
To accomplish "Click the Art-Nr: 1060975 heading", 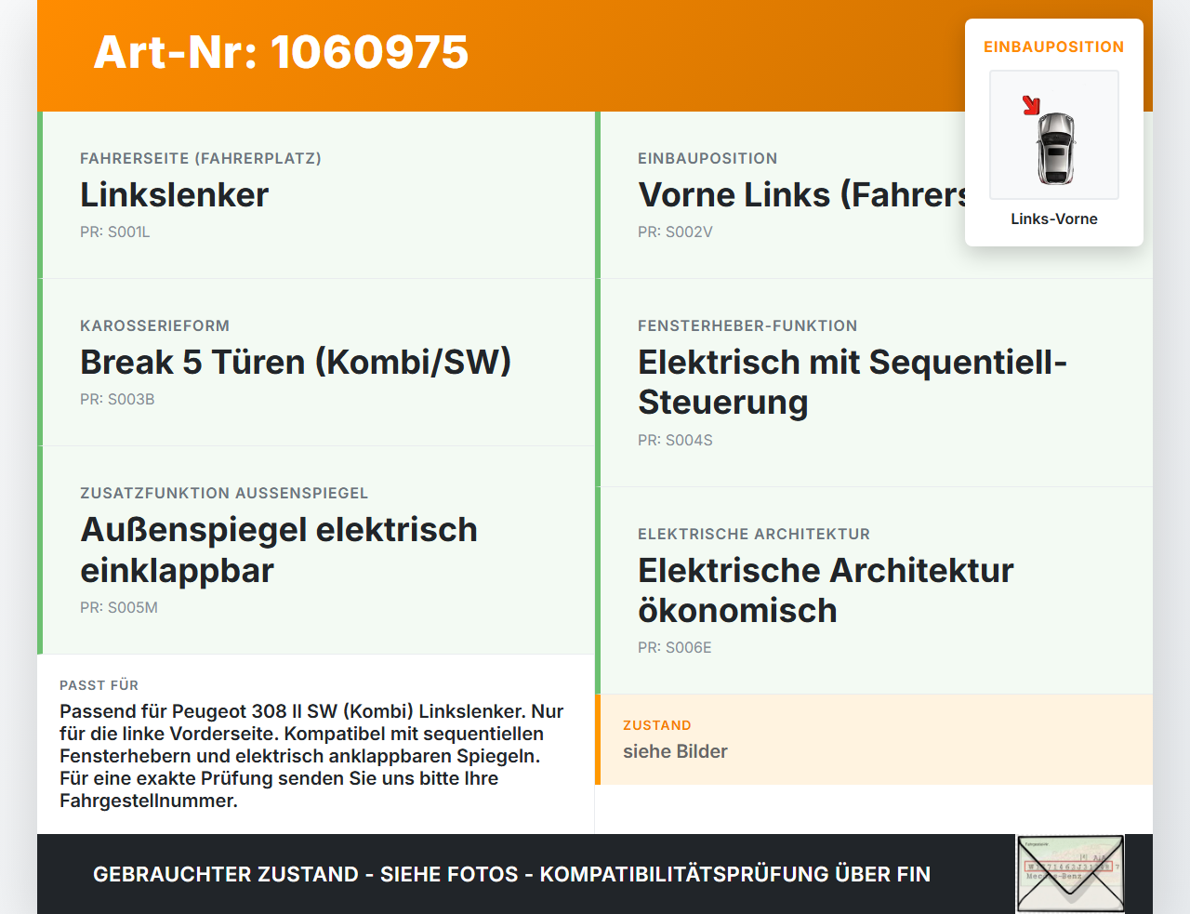I will pyautogui.click(x=281, y=52).
